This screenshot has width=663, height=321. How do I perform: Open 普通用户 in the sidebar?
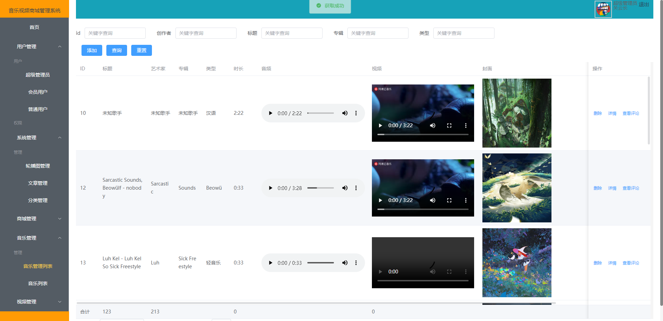(38, 109)
